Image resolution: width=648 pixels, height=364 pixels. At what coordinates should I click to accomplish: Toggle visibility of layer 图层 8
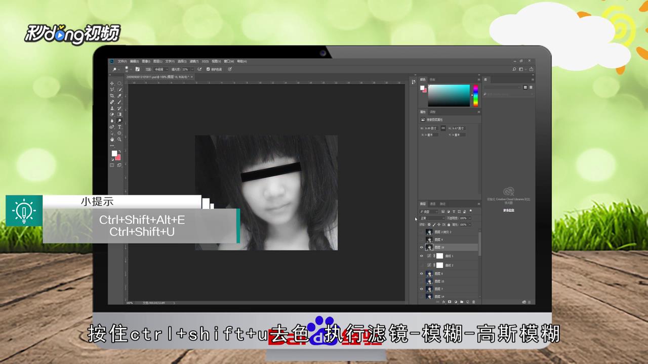[421, 274]
